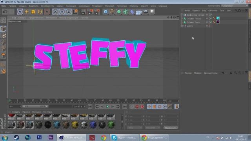Add a light bulb object icon
This screenshot has width=251, height=141.
[x=152, y=12]
